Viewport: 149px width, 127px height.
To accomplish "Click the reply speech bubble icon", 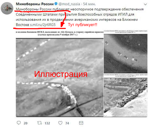I will (x=19, y=123).
